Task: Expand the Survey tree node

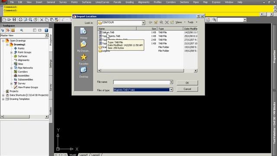Action: point(11,84)
